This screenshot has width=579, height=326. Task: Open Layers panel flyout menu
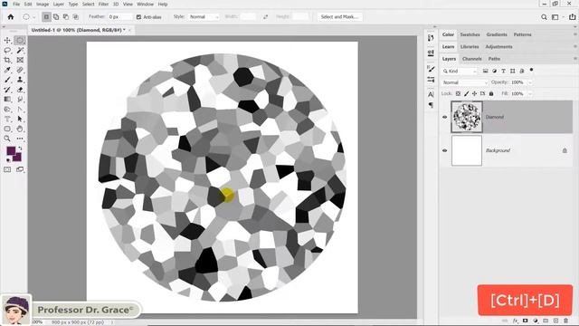click(x=575, y=58)
